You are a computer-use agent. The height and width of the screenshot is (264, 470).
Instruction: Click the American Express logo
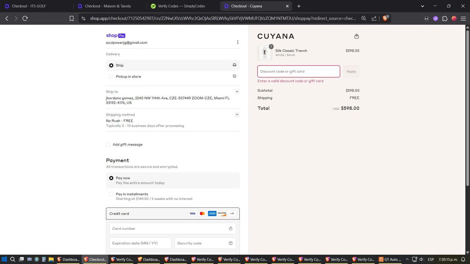pyautogui.click(x=212, y=213)
